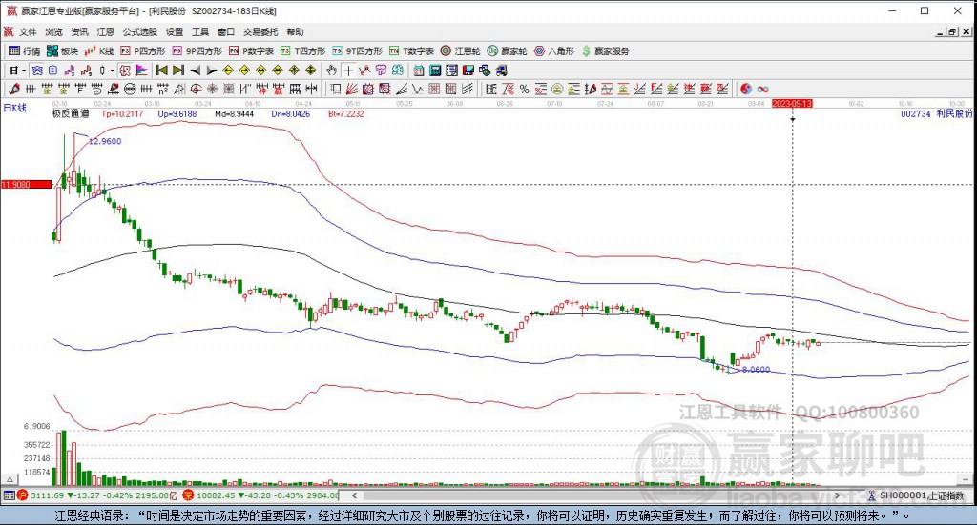Click the colored flag icon
This screenshot has width=977, height=525.
[141, 71]
